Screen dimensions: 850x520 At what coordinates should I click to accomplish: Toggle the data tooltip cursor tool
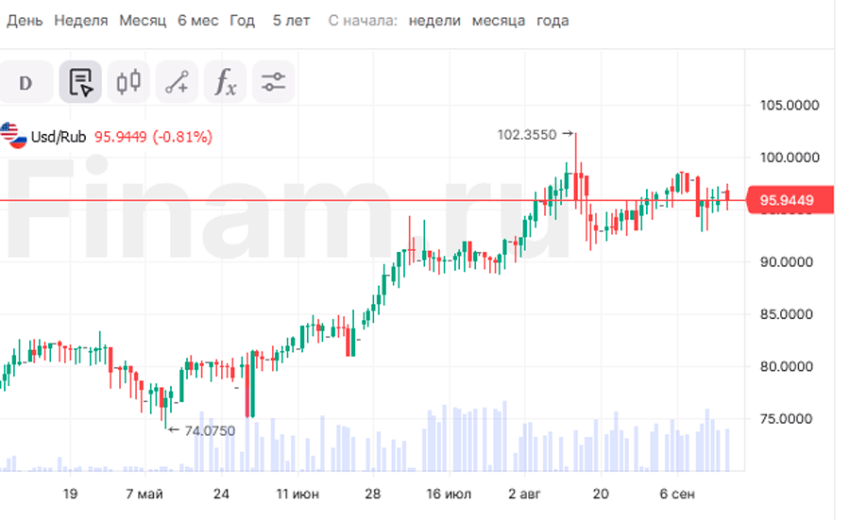coord(80,82)
